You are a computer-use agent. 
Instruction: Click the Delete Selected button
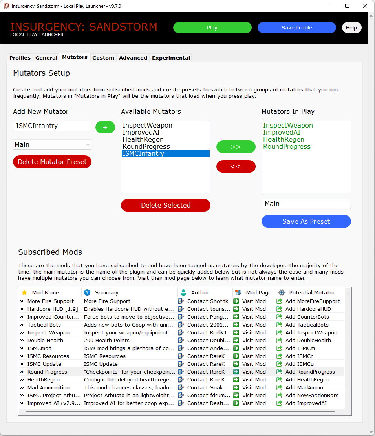tap(166, 205)
